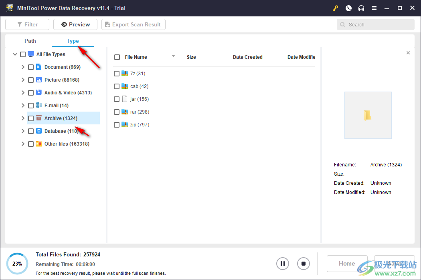This screenshot has width=421, height=280.
Task: Check the Audio & Video (4313) checkbox
Action: tap(31, 93)
